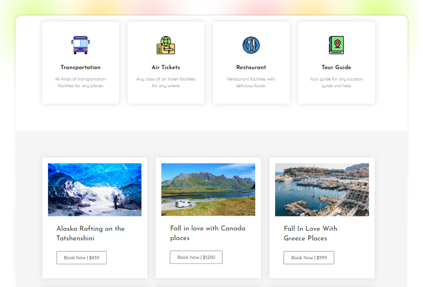Open the Transportation service heading
Screen dimensions: 423x287
click(x=81, y=67)
